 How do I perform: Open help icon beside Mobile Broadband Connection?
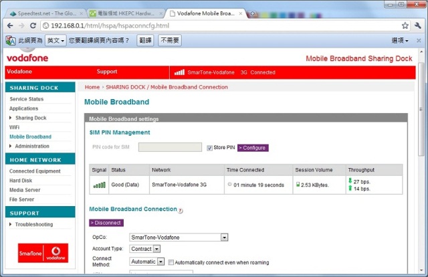point(181,211)
